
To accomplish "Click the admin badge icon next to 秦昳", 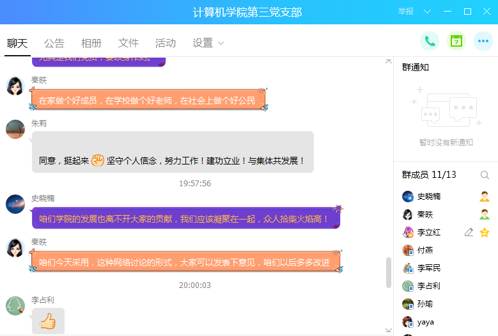I will [x=485, y=214].
